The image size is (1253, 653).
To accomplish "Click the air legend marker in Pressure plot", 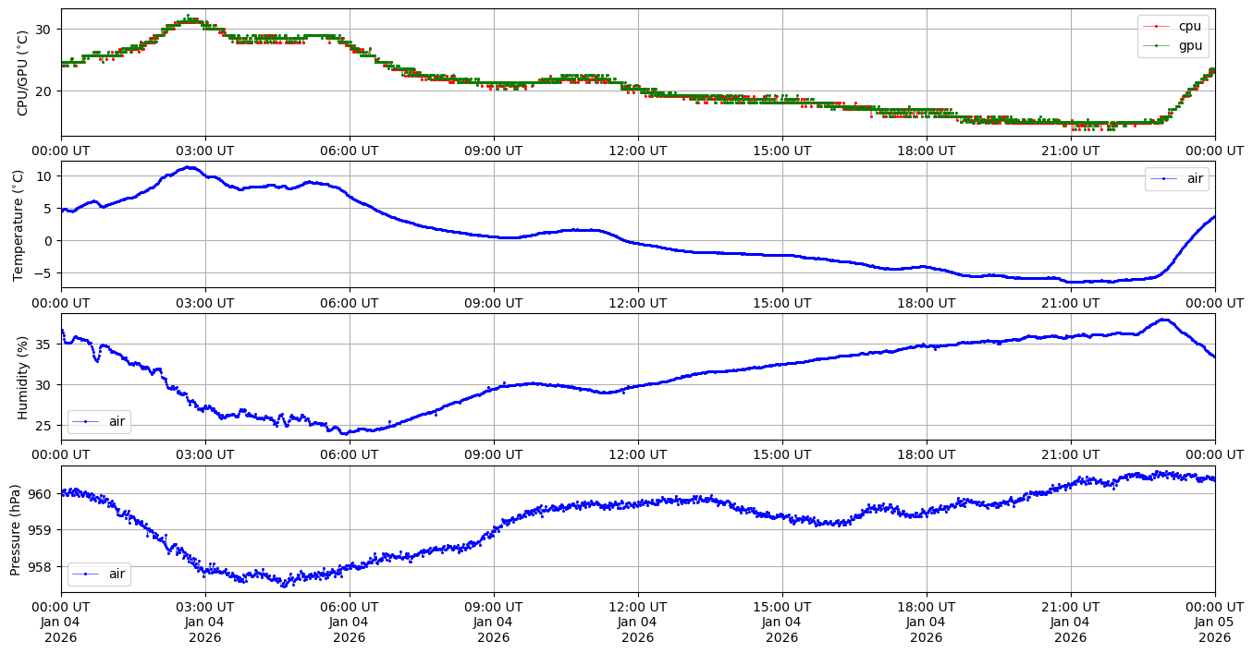I will tap(86, 574).
